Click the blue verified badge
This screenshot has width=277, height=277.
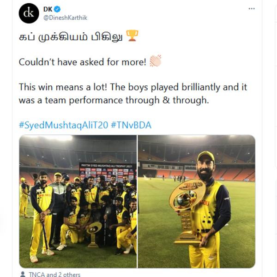58,9
